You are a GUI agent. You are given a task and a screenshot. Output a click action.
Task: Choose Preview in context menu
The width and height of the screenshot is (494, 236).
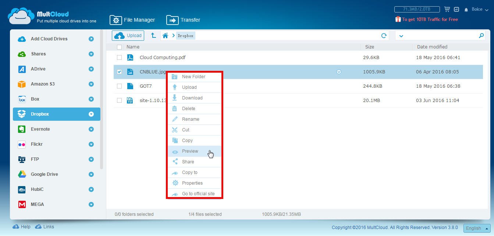(x=195, y=151)
